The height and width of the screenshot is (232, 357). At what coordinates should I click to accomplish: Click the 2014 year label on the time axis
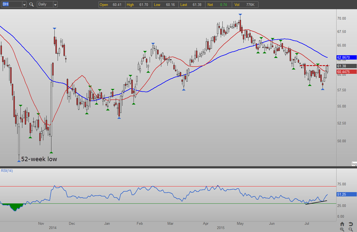pyautogui.click(x=53, y=228)
